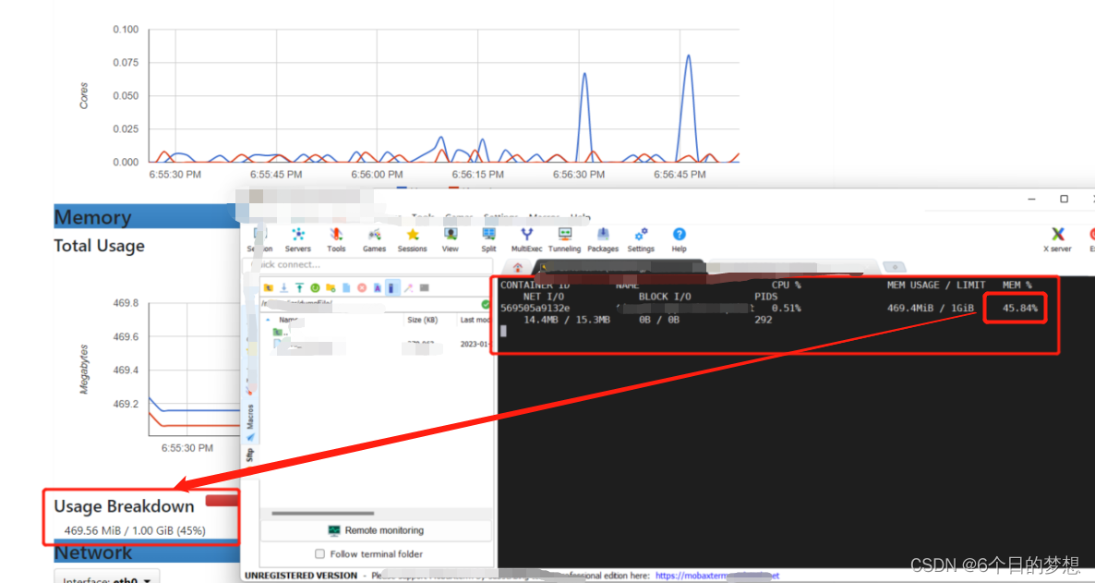The height and width of the screenshot is (583, 1095).
Task: Sort by the Name column header
Action: point(288,321)
